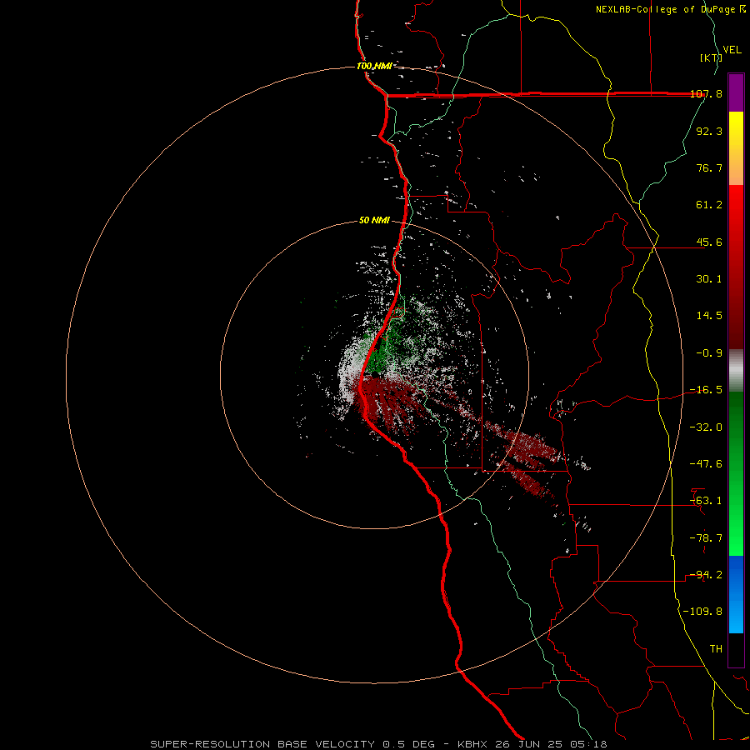Click the 61.2 velocity scale value
This screenshot has width=750, height=750.
click(x=709, y=205)
